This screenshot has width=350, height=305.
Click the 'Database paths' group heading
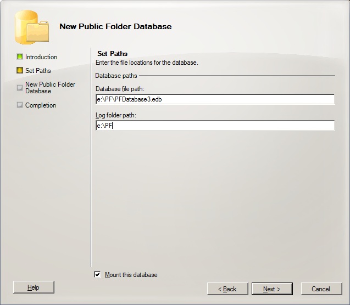116,76
